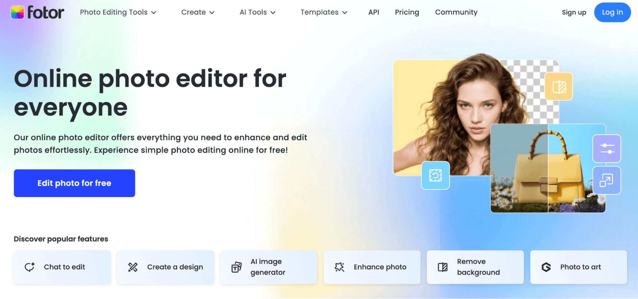Image resolution: width=638 pixels, height=299 pixels.
Task: Click the yellow background remover icon tile
Action: pos(559,87)
